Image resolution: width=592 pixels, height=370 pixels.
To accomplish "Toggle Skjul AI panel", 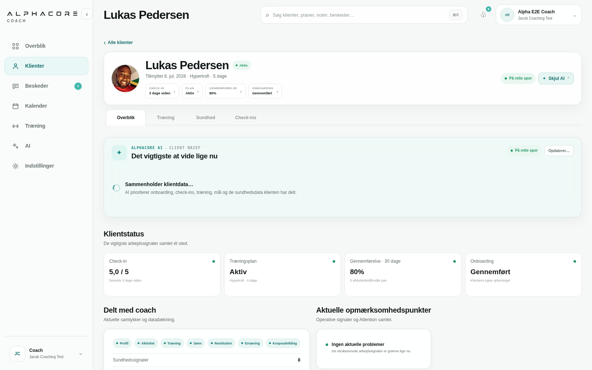I will (556, 78).
